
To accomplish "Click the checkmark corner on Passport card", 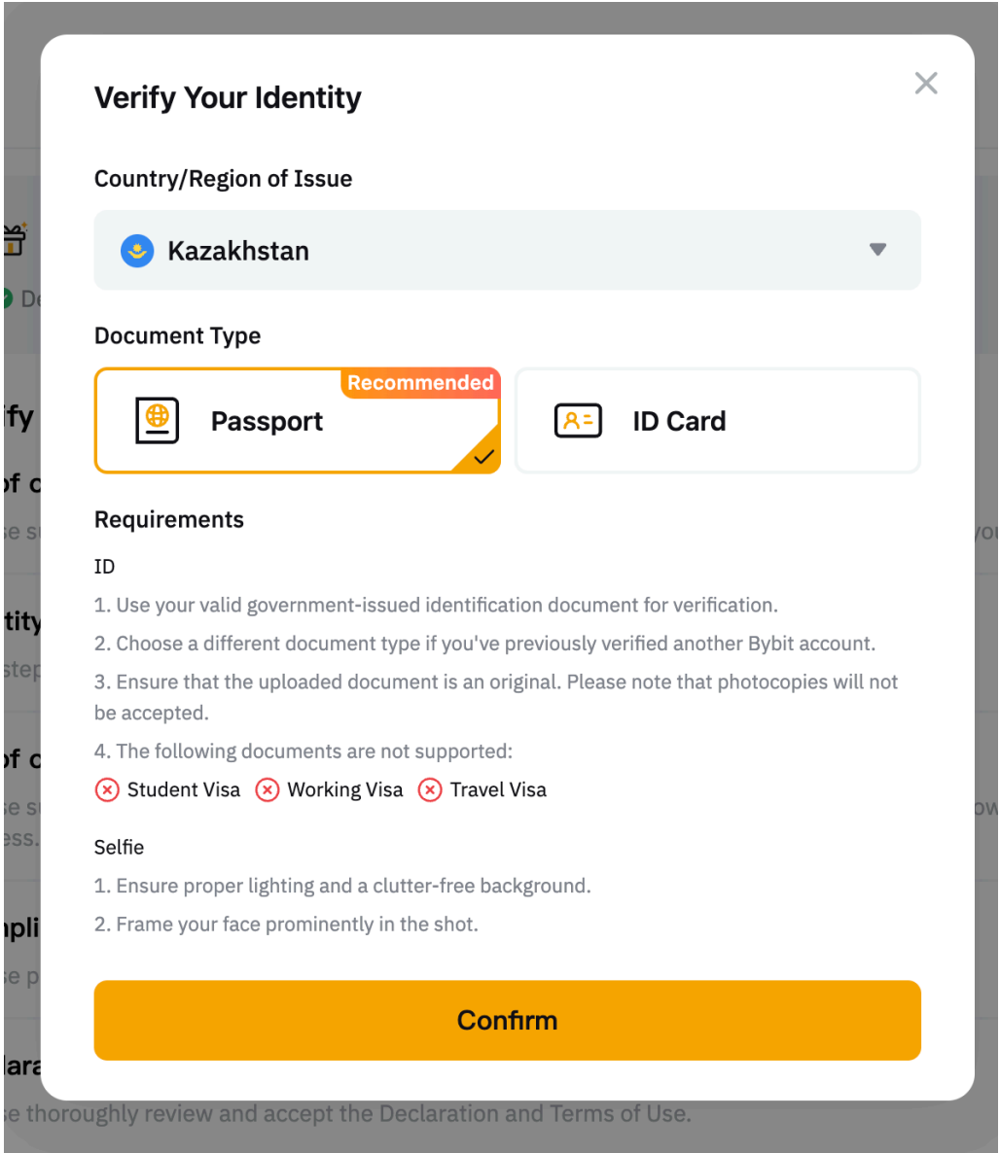I will coord(483,456).
